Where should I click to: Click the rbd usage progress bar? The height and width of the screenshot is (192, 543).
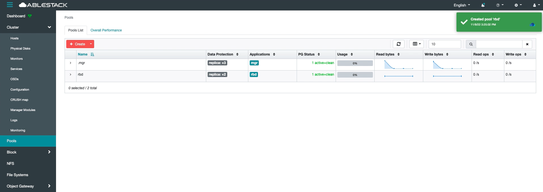[x=355, y=75]
